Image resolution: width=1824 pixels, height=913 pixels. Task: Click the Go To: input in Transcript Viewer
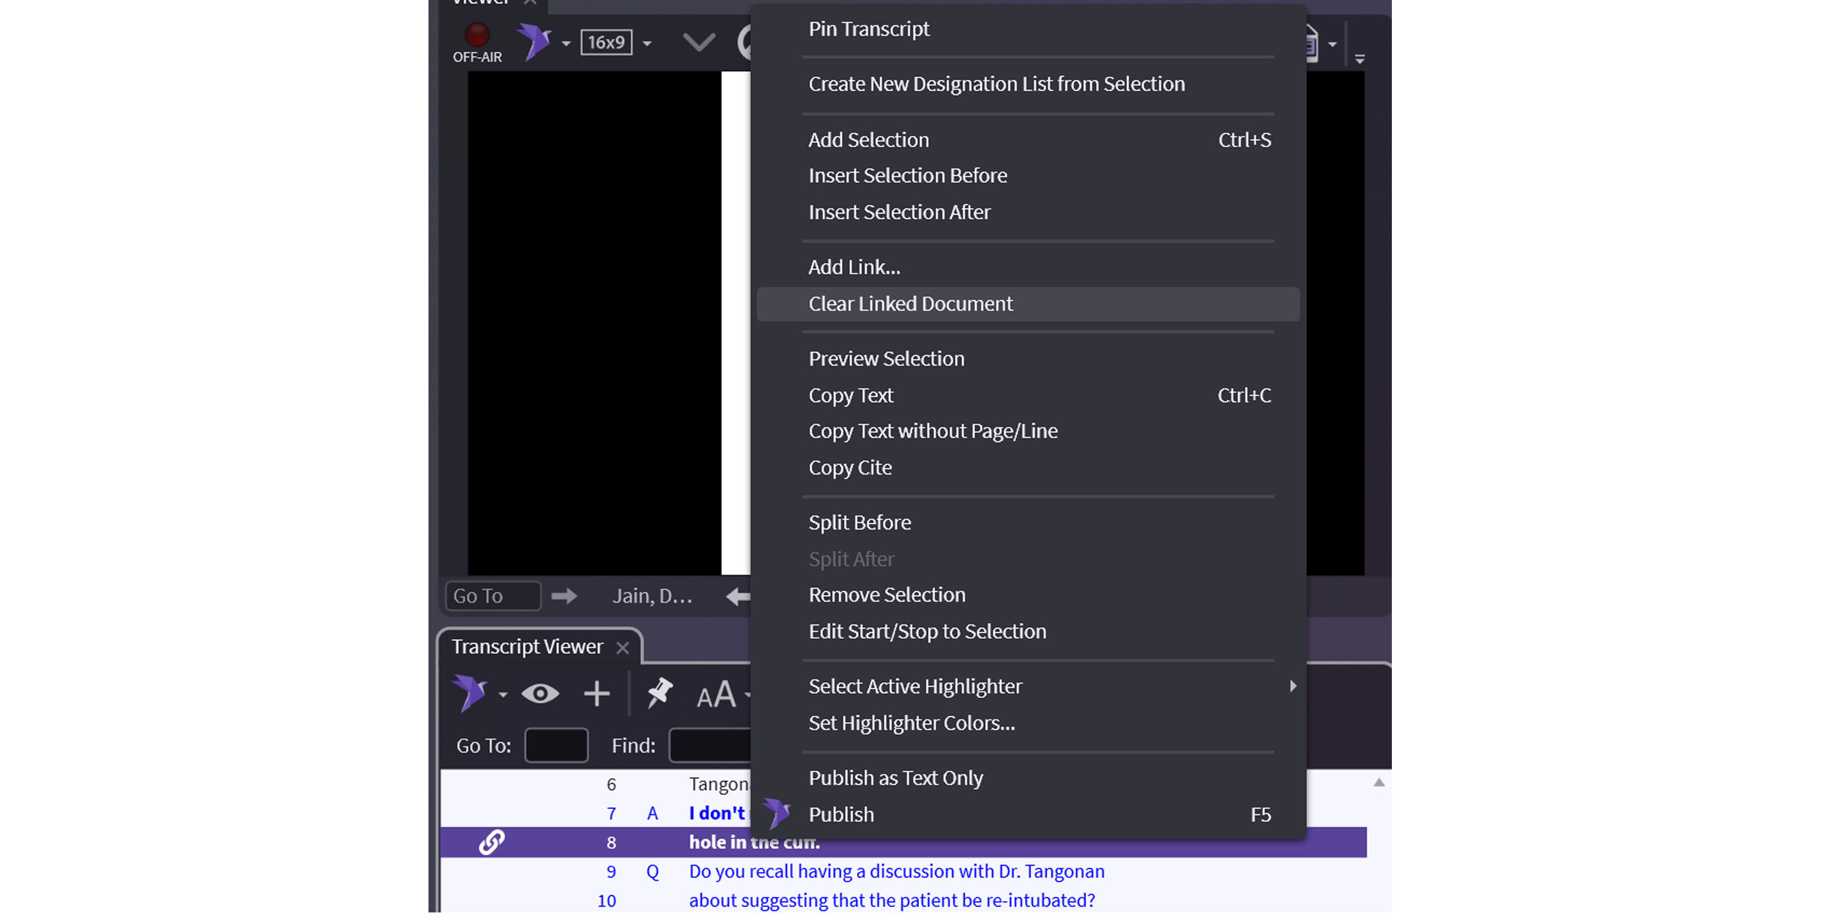tap(556, 745)
